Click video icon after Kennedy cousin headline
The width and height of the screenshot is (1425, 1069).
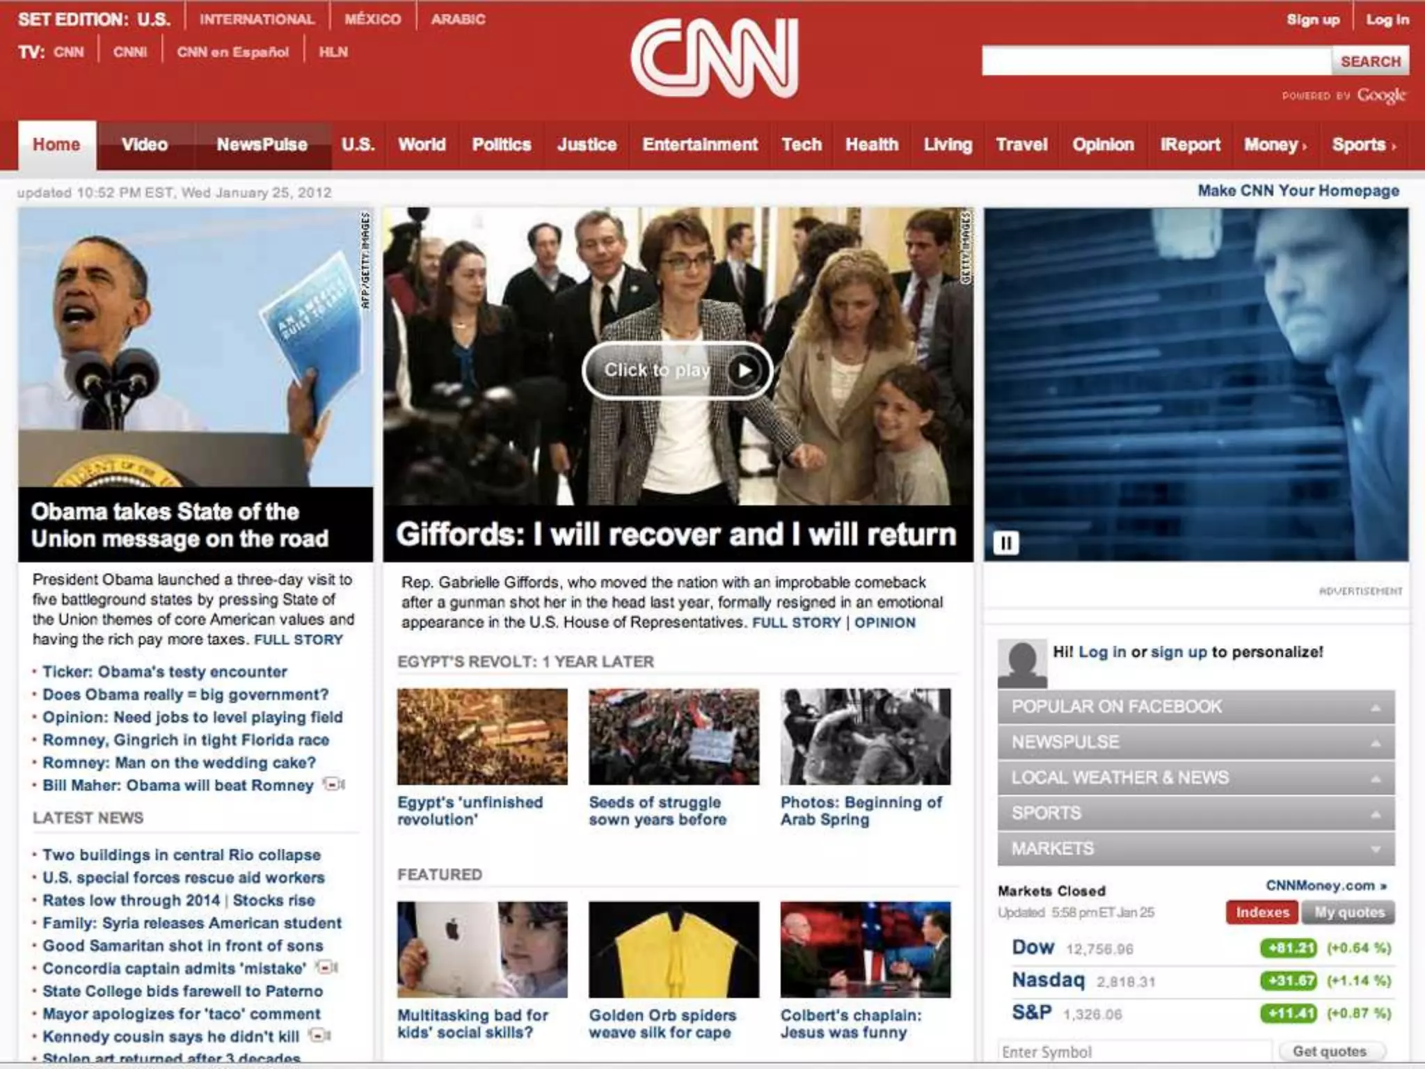[319, 1036]
